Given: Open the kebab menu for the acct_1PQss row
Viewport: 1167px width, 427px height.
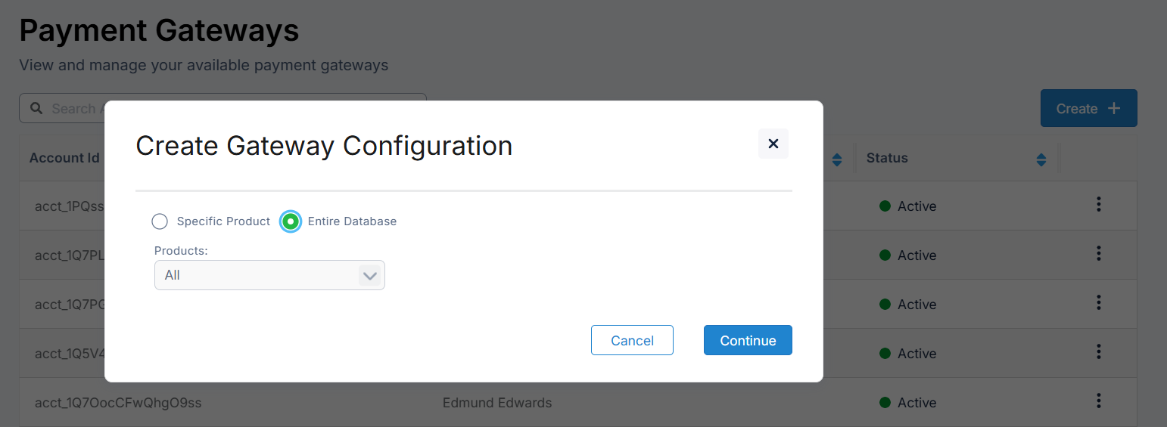Looking at the screenshot, I should (x=1098, y=205).
